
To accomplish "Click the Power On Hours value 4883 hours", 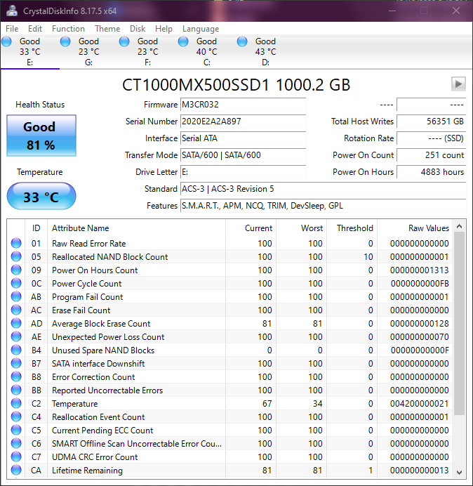I will [x=431, y=171].
